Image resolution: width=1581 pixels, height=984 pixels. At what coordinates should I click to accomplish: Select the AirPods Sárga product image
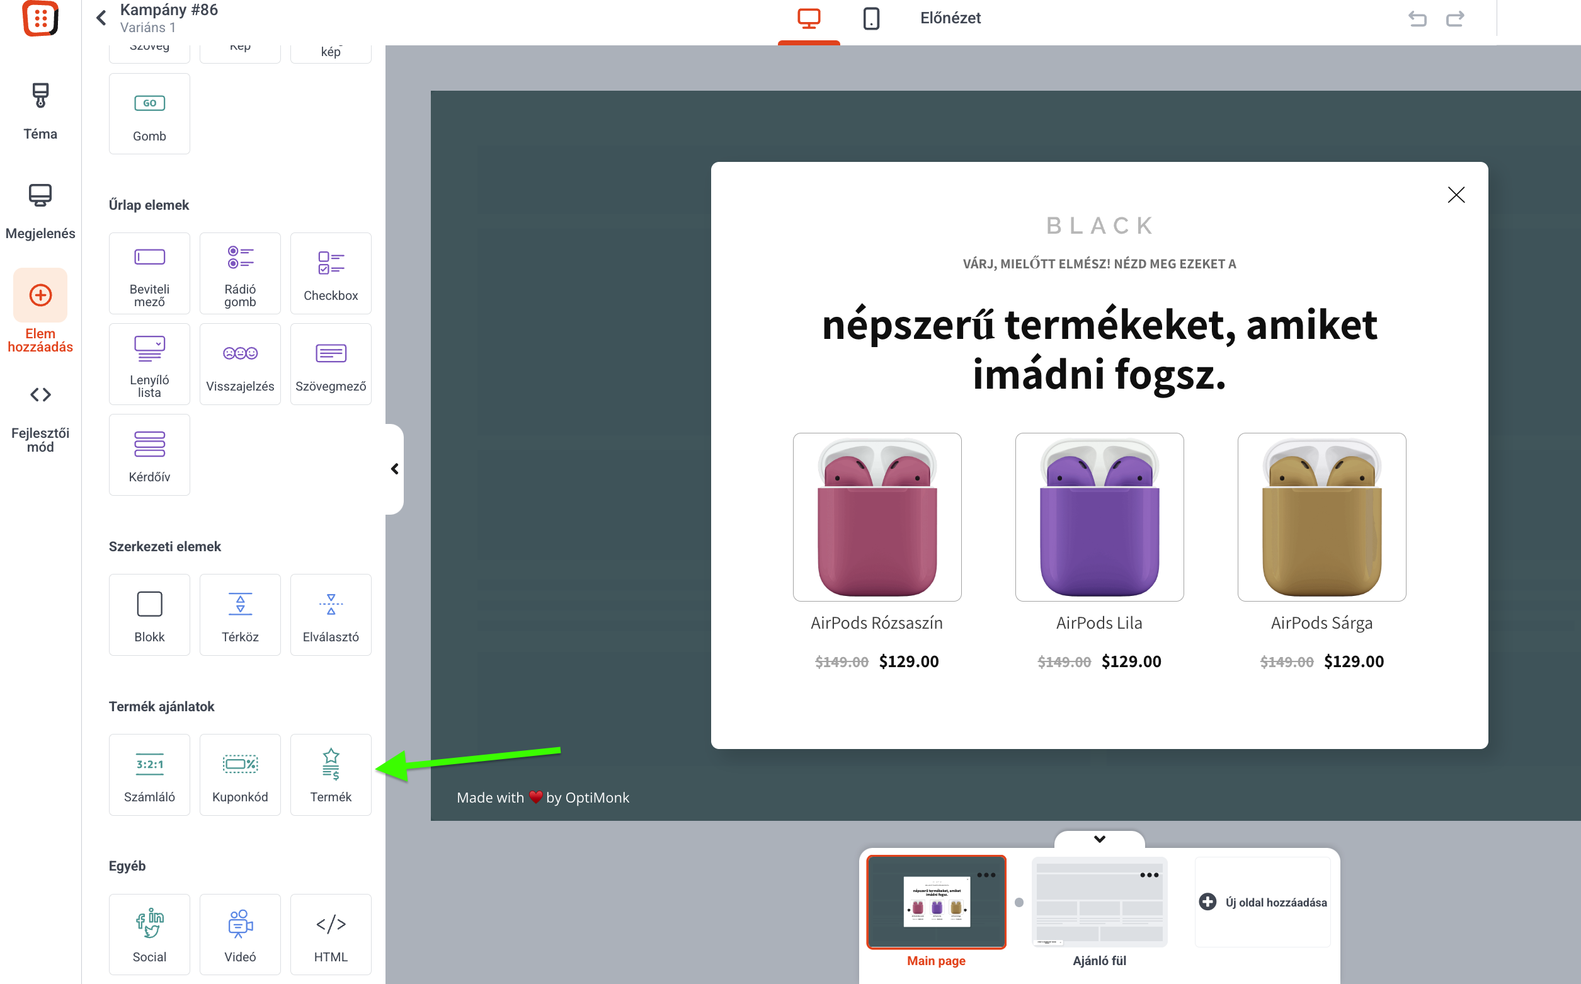click(x=1322, y=517)
